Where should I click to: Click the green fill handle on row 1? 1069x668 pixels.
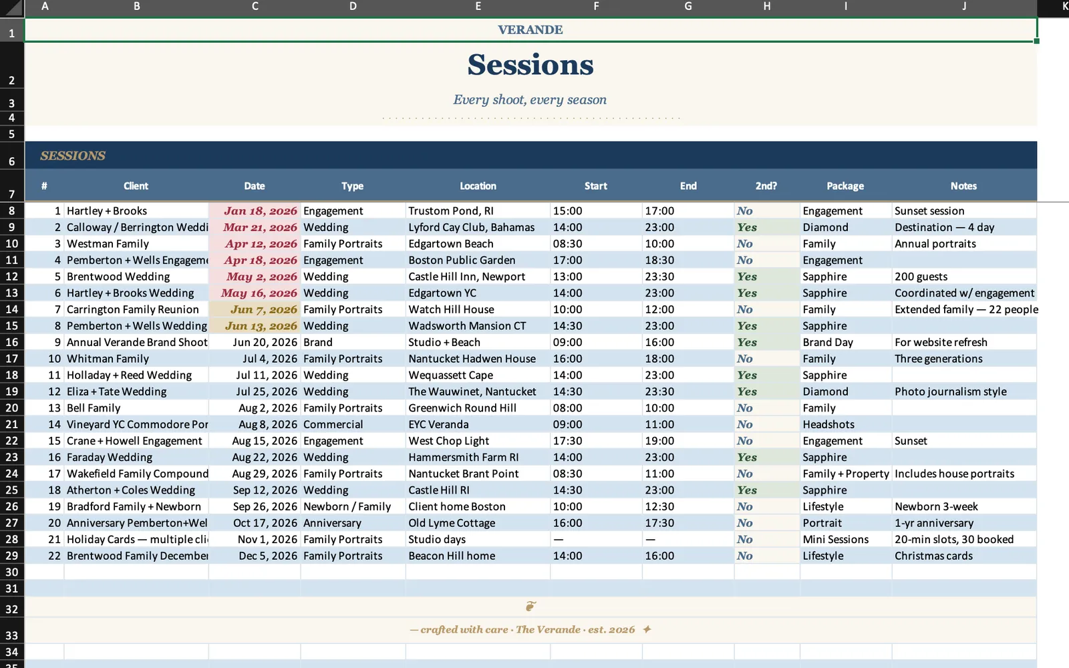[1037, 41]
